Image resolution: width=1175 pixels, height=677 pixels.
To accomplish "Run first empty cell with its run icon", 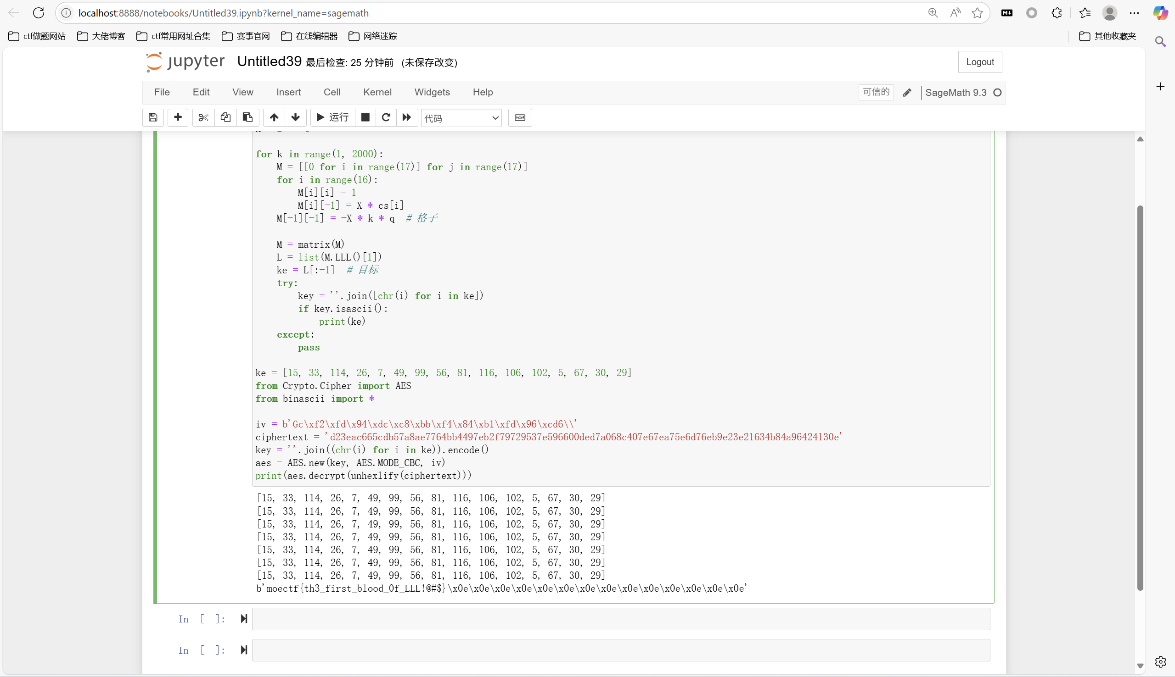I will pyautogui.click(x=244, y=619).
